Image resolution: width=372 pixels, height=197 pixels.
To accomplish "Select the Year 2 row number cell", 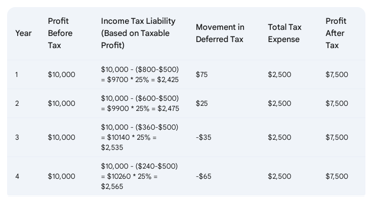I will (x=17, y=103).
